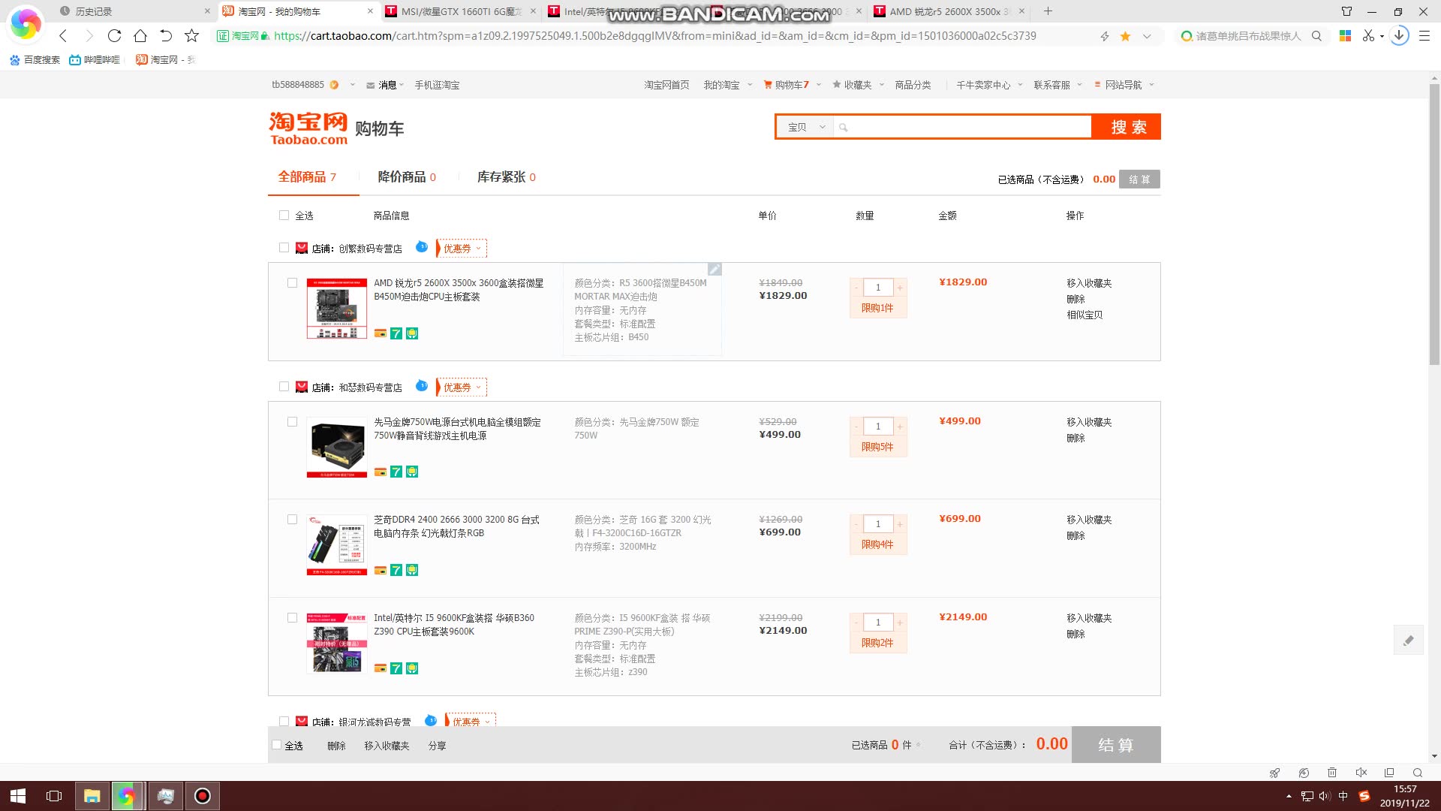Click the undo close-tab arrow icon
Viewport: 1441px width, 811px height.
click(x=166, y=35)
